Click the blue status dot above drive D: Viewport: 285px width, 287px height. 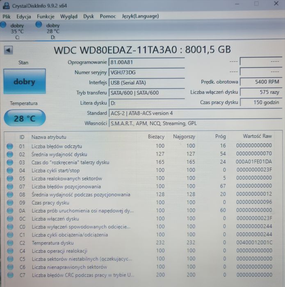pos(39,24)
